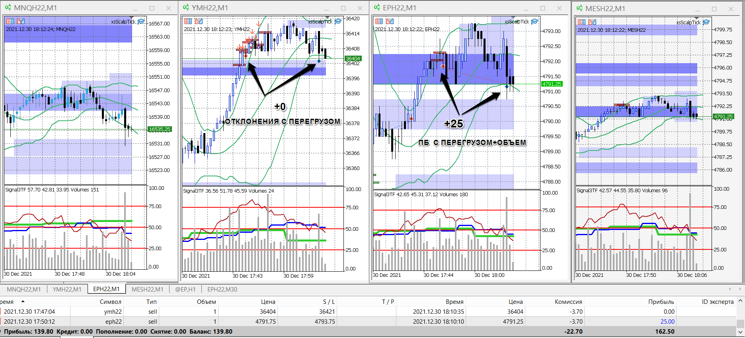The height and width of the screenshot is (338, 745).
Task: Click open time 2021.12.30 17:50:12
Action: (x=29, y=322)
